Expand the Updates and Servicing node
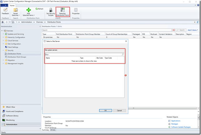This screenshot has height=135, width=201. coord(3,34)
